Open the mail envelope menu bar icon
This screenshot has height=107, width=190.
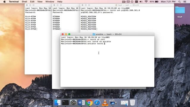(128, 2)
